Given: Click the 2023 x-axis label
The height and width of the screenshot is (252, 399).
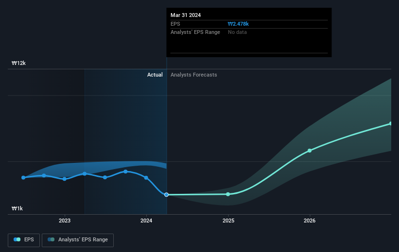Looking at the screenshot, I should (65, 220).
